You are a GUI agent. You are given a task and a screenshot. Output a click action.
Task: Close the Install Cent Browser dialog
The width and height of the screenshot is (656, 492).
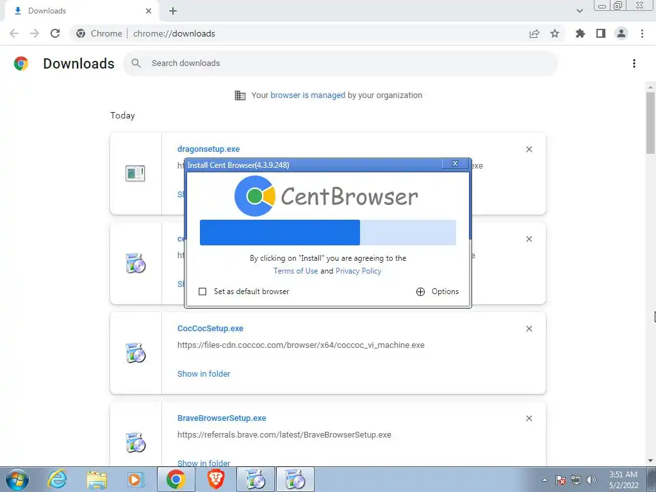(x=455, y=163)
